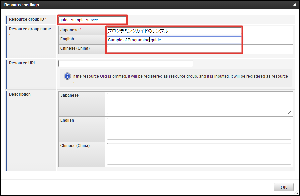Click the 'Resource group name' label
This screenshot has width=300, height=196.
click(x=30, y=29)
